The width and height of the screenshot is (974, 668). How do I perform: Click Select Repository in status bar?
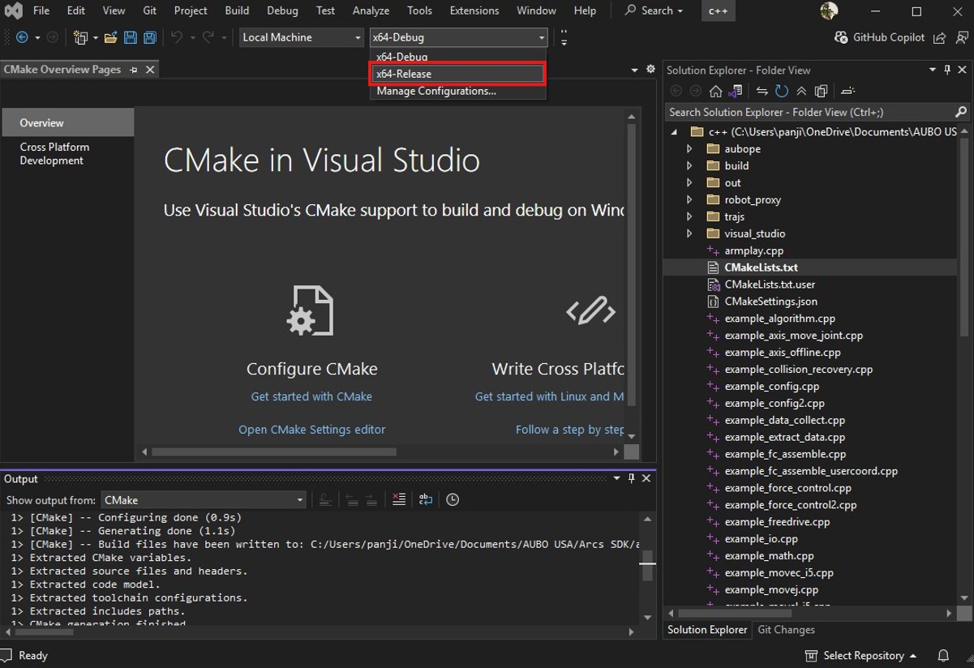(x=861, y=655)
